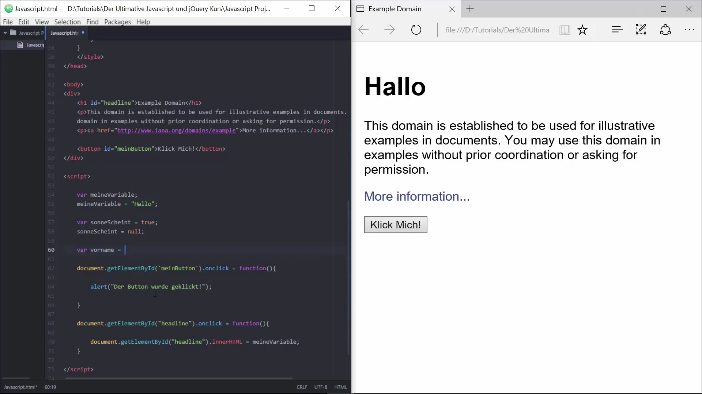The width and height of the screenshot is (702, 394).
Task: Maximize the Atom editor window
Action: [312, 8]
